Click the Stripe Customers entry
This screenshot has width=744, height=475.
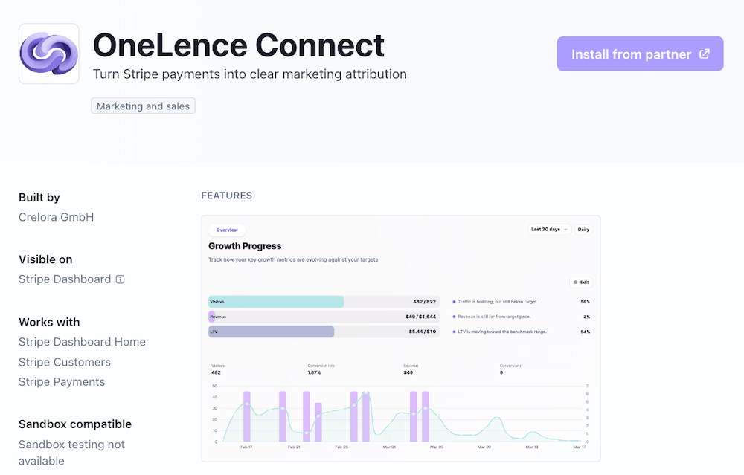[x=65, y=362]
